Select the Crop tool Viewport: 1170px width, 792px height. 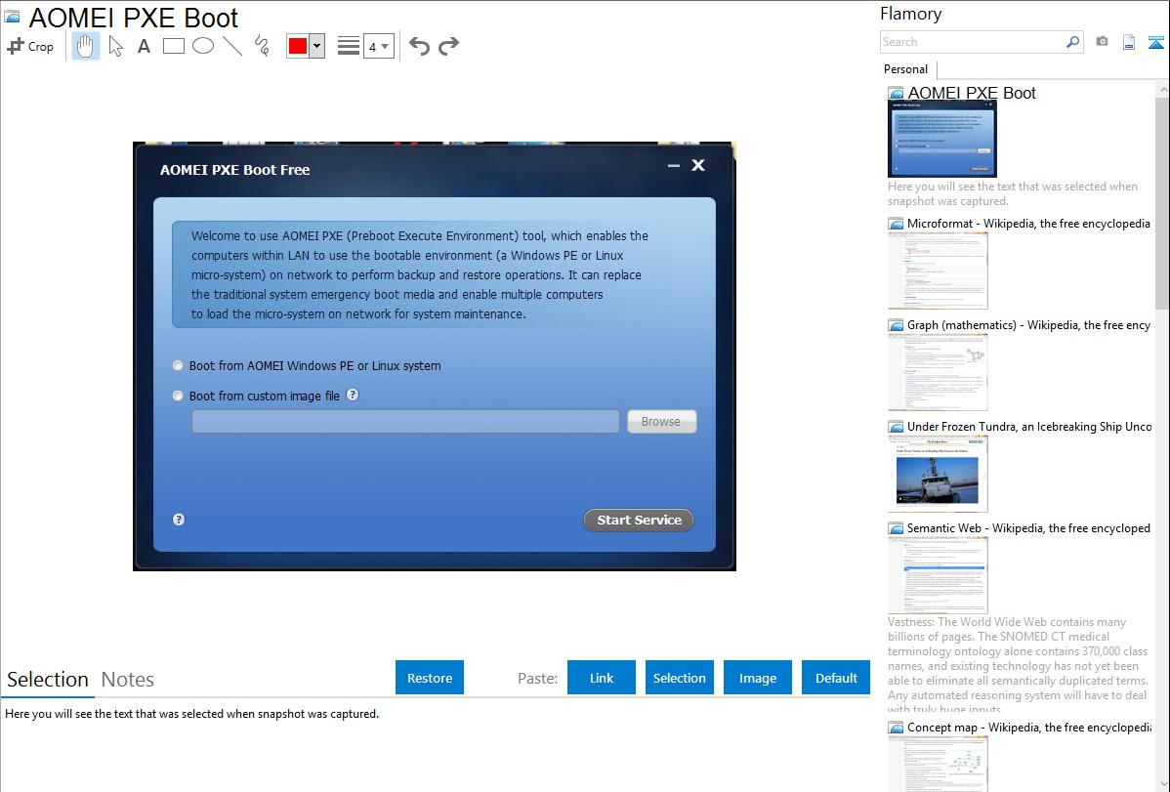coord(30,46)
